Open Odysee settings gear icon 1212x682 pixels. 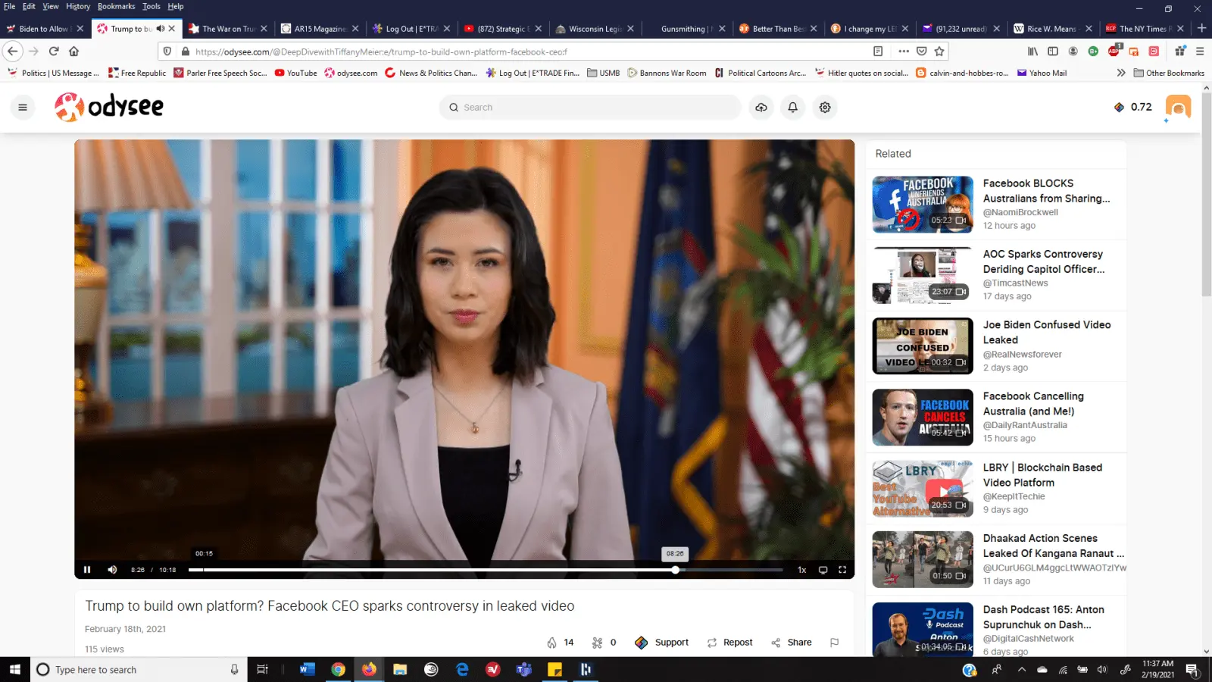[825, 108]
